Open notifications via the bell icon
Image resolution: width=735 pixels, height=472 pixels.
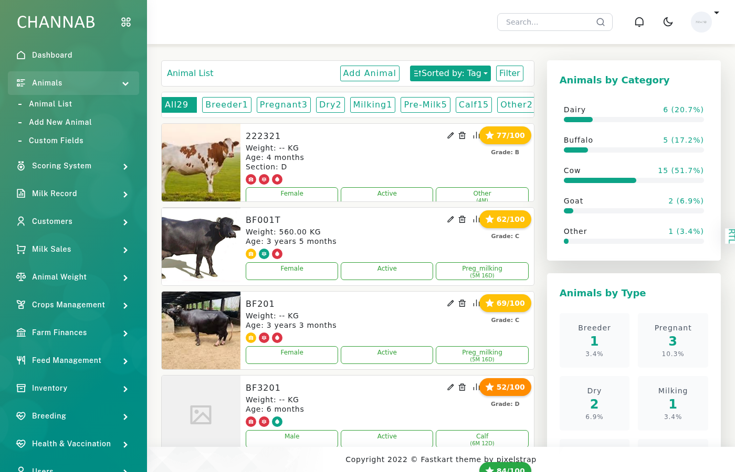coord(639,22)
